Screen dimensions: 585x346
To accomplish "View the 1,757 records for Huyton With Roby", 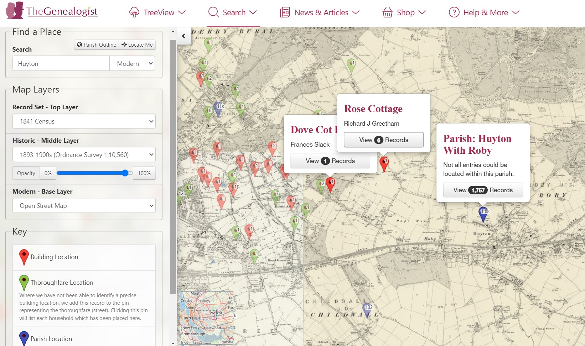I will pyautogui.click(x=483, y=190).
